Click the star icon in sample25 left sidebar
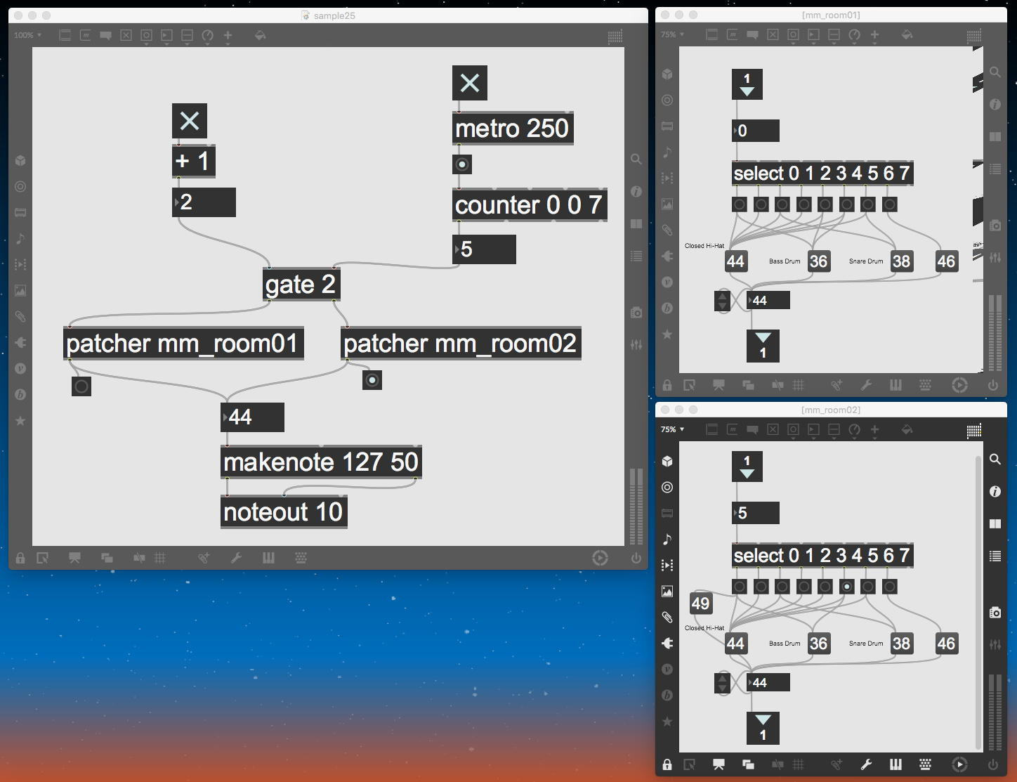 pyautogui.click(x=20, y=421)
